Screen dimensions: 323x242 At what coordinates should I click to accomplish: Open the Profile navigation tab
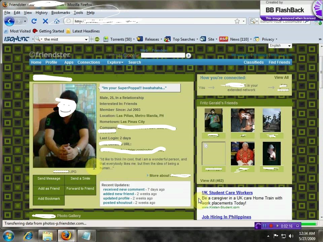[x=51, y=62]
